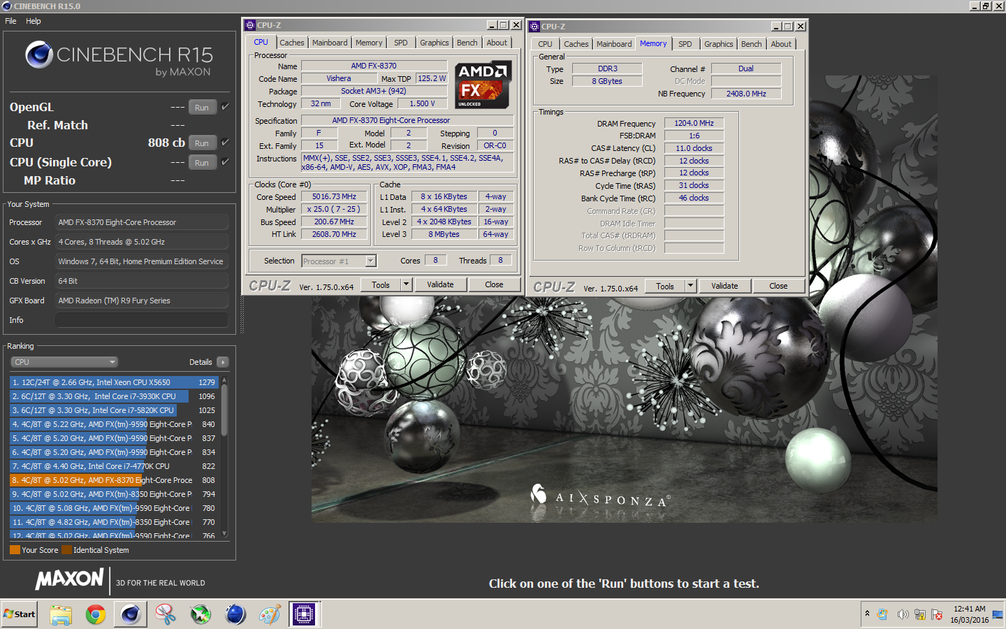Image resolution: width=1006 pixels, height=629 pixels.
Task: Switch to Bench tab in Memory window
Action: pos(752,44)
